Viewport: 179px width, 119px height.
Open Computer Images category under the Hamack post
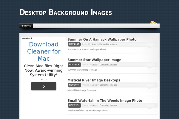point(108,44)
